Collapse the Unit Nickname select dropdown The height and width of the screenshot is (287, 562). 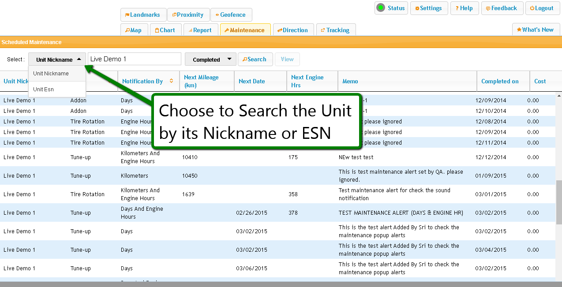pyautogui.click(x=57, y=60)
